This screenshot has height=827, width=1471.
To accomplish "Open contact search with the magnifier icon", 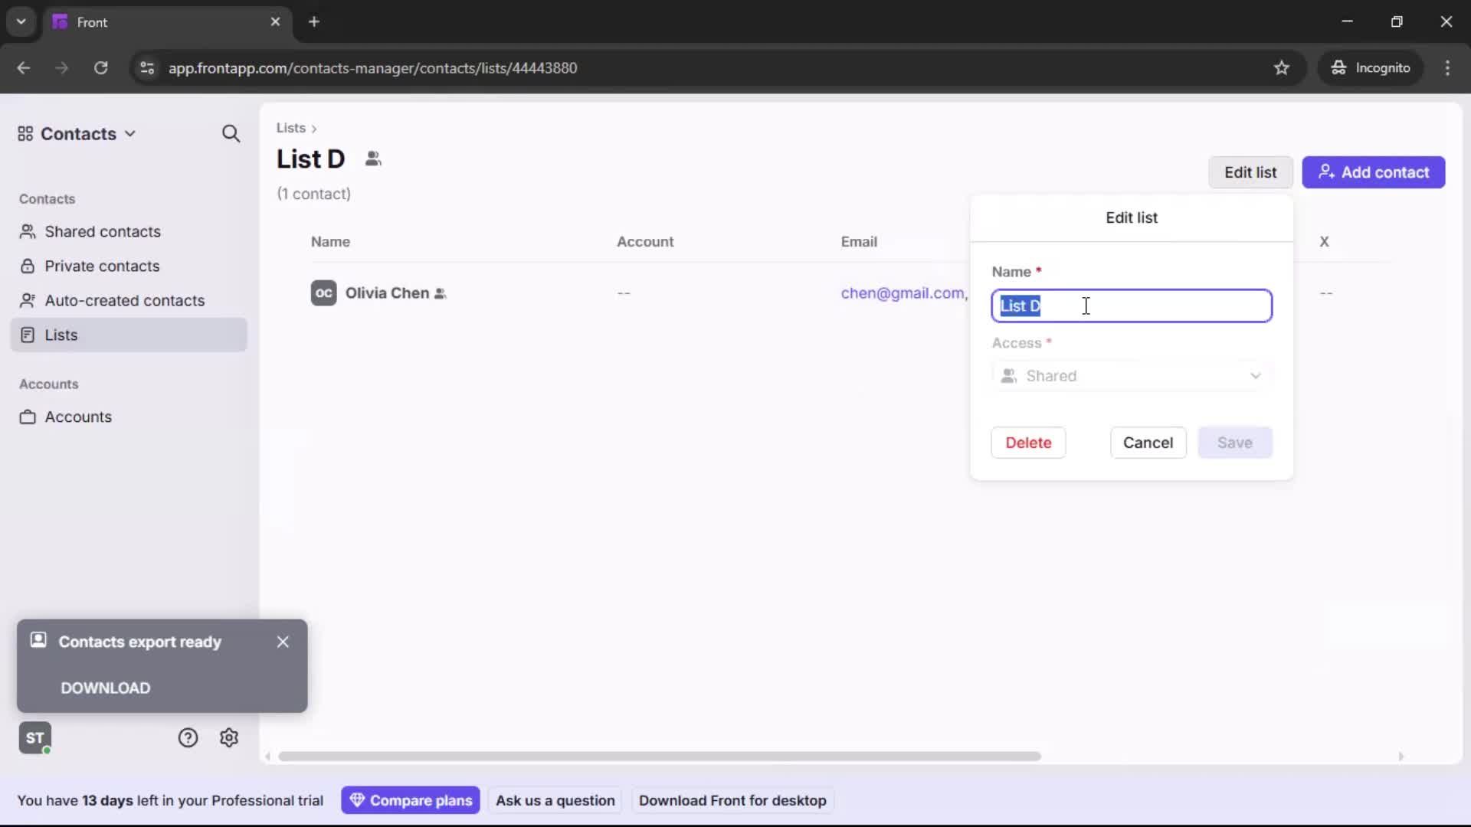I will click(230, 133).
